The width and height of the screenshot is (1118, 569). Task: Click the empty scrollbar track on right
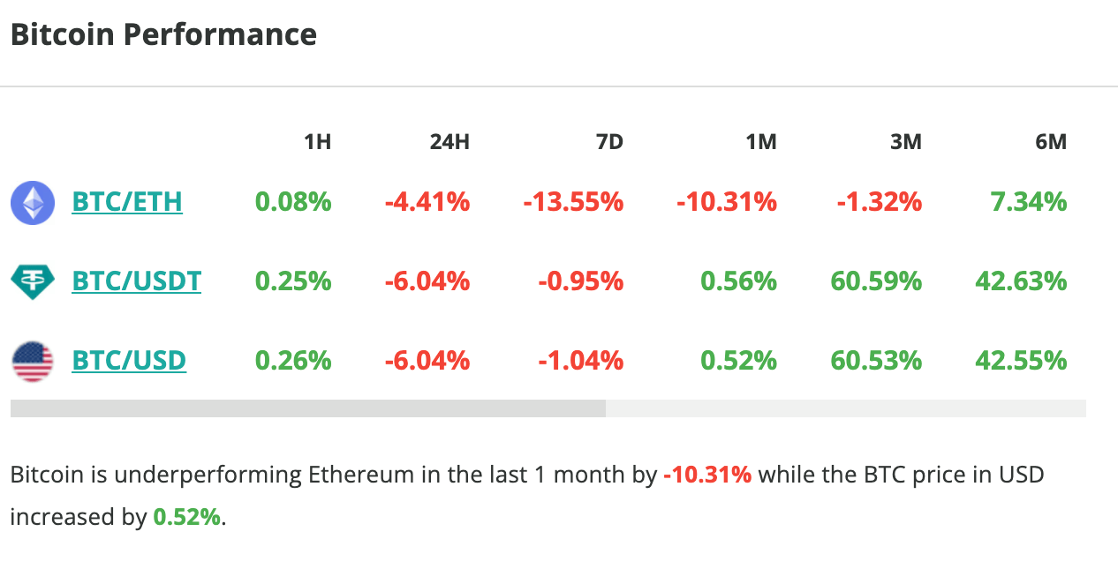[x=845, y=408]
